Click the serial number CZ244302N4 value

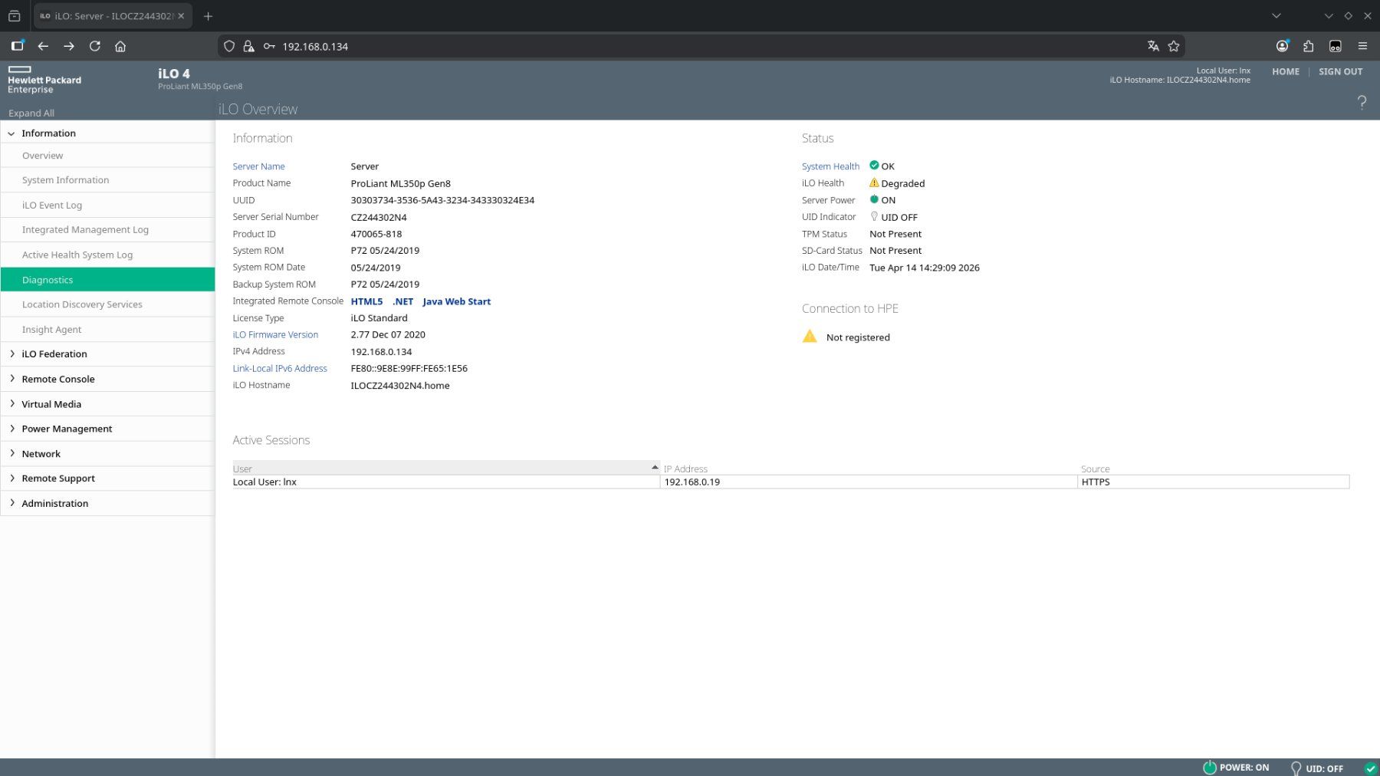click(x=379, y=217)
